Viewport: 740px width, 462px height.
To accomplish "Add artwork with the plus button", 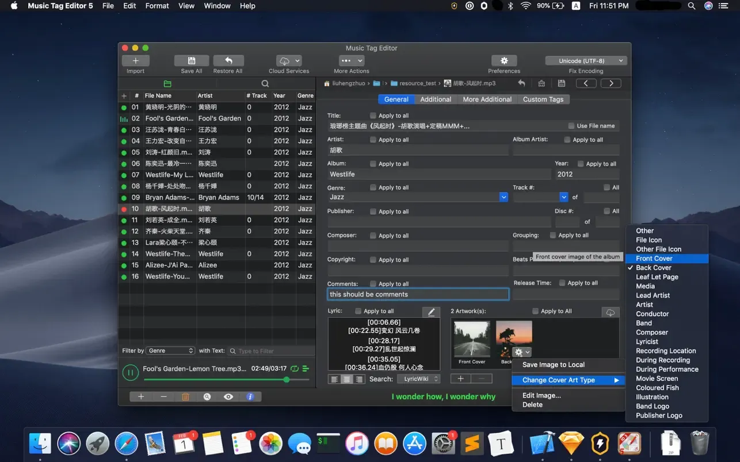I will pos(460,378).
